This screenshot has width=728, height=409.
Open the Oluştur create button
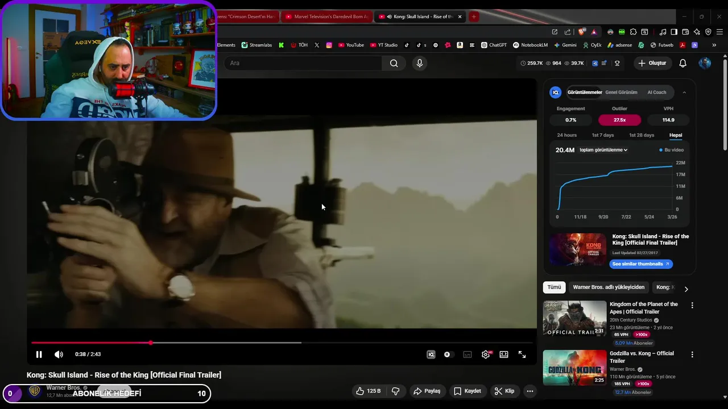(x=652, y=63)
